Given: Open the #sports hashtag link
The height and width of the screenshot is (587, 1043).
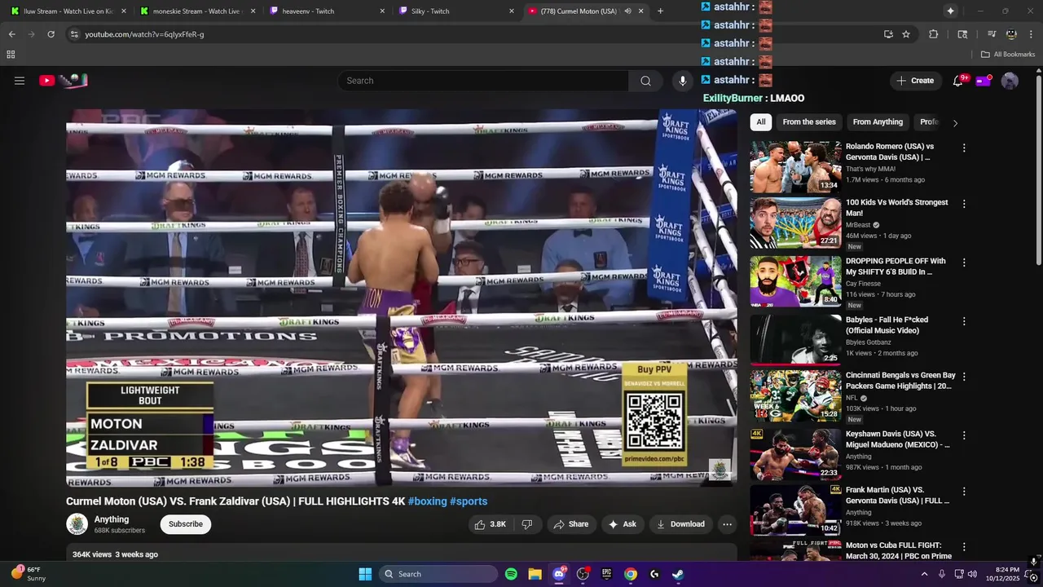Looking at the screenshot, I should [x=469, y=501].
